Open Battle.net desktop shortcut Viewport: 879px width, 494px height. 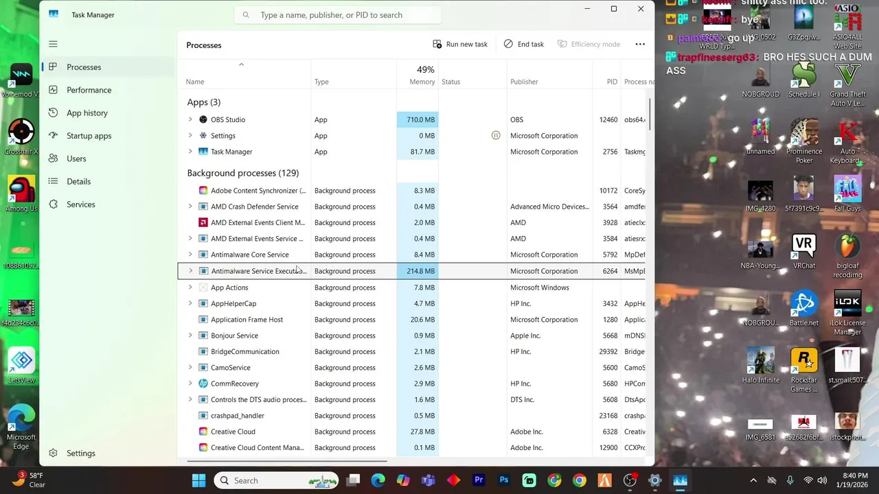[804, 309]
